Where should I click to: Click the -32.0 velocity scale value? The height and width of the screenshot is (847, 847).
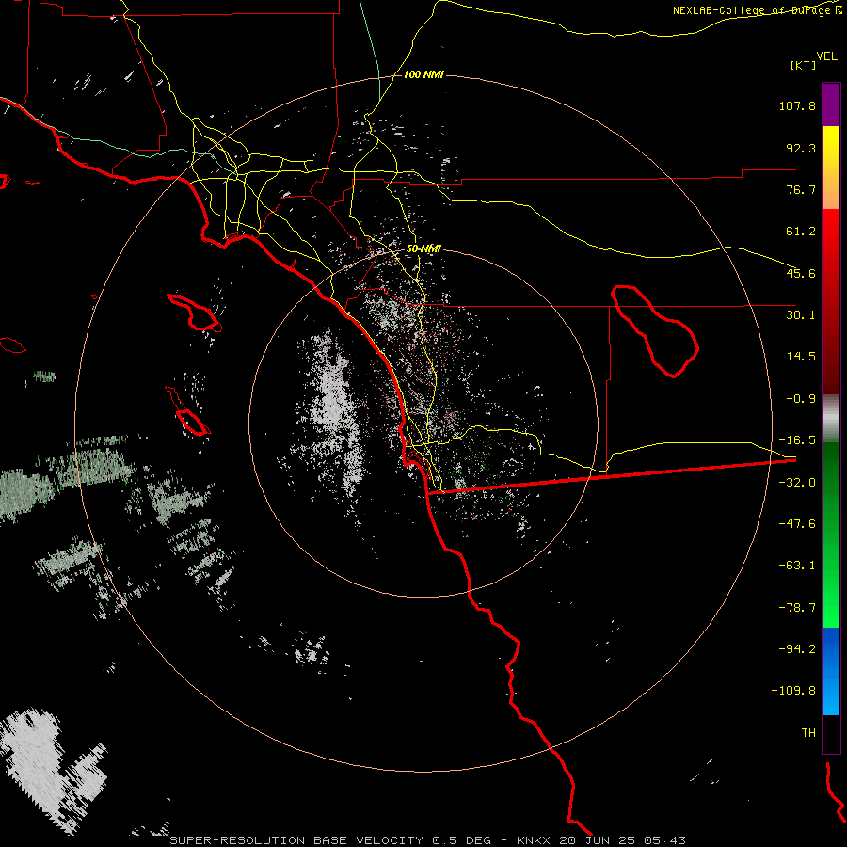(797, 483)
